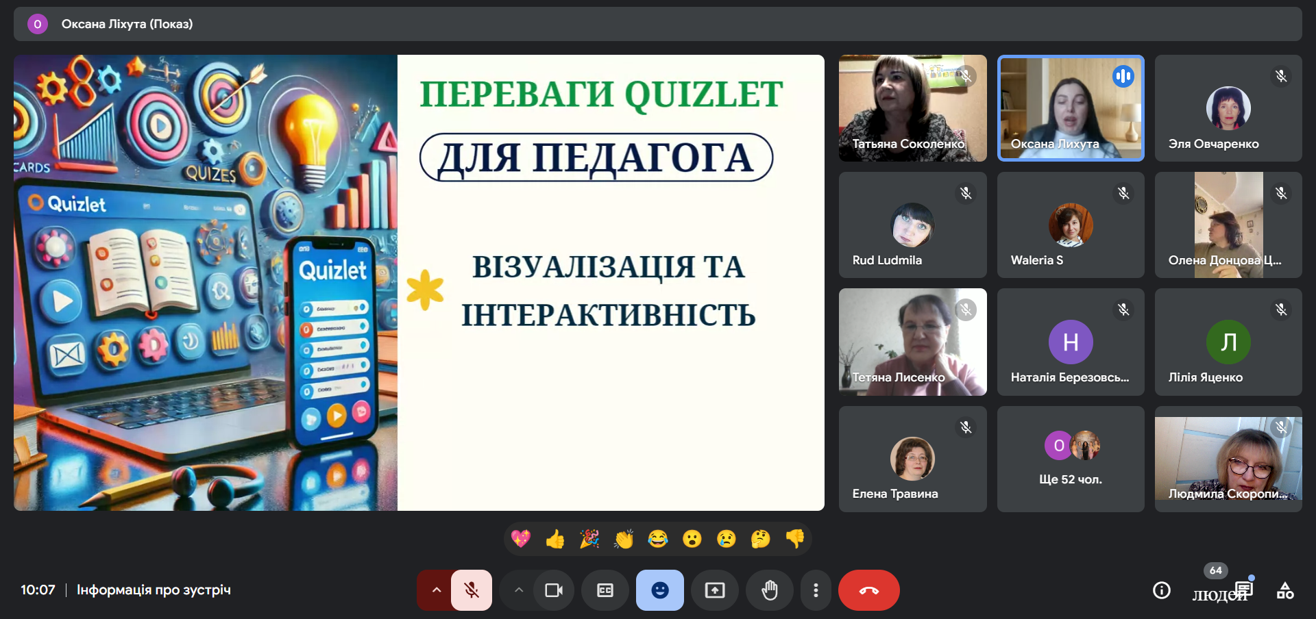1316x619 pixels.
Task: Select Елена Травина participant tile
Action: 913,459
